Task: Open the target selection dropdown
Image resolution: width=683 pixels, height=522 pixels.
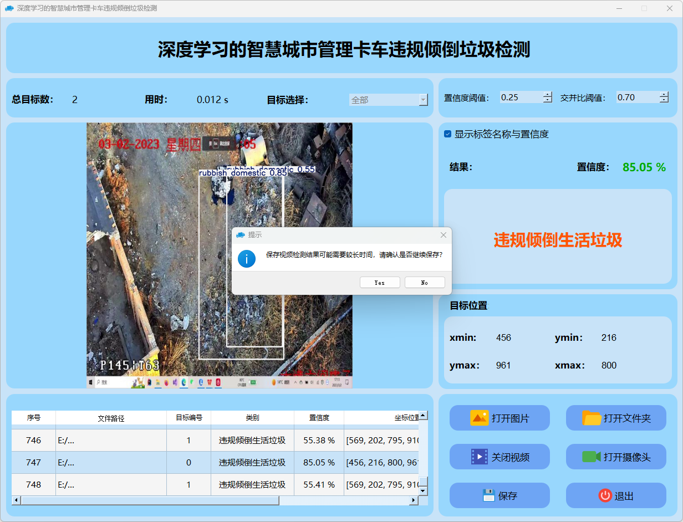Action: pyautogui.click(x=423, y=100)
